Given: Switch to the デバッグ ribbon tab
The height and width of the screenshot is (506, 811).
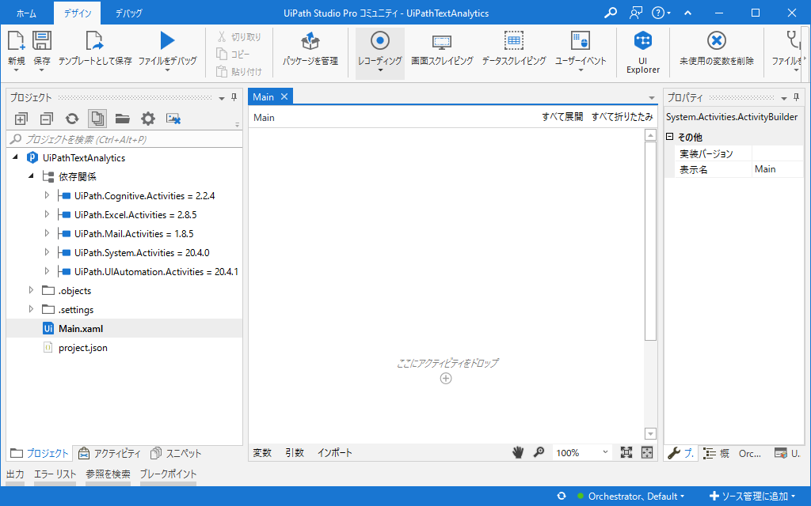Looking at the screenshot, I should pyautogui.click(x=128, y=13).
